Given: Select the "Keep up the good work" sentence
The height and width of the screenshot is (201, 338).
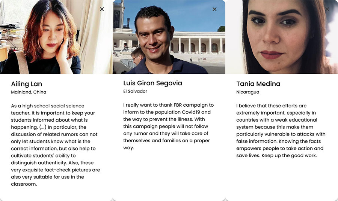Looking at the screenshot, I should coord(289,155).
